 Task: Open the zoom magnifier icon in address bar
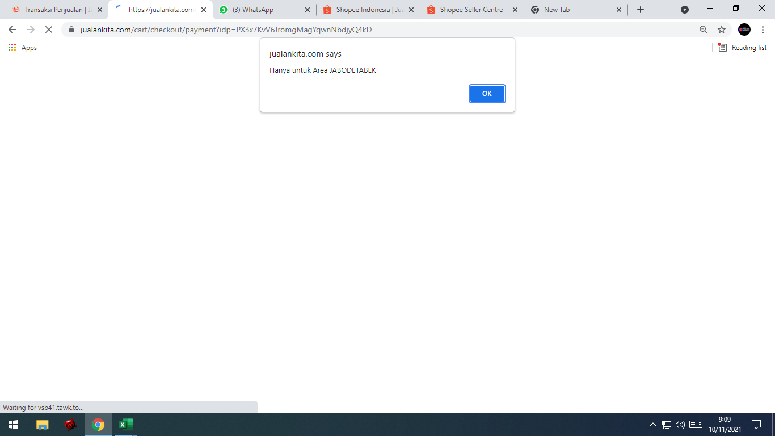click(x=704, y=30)
